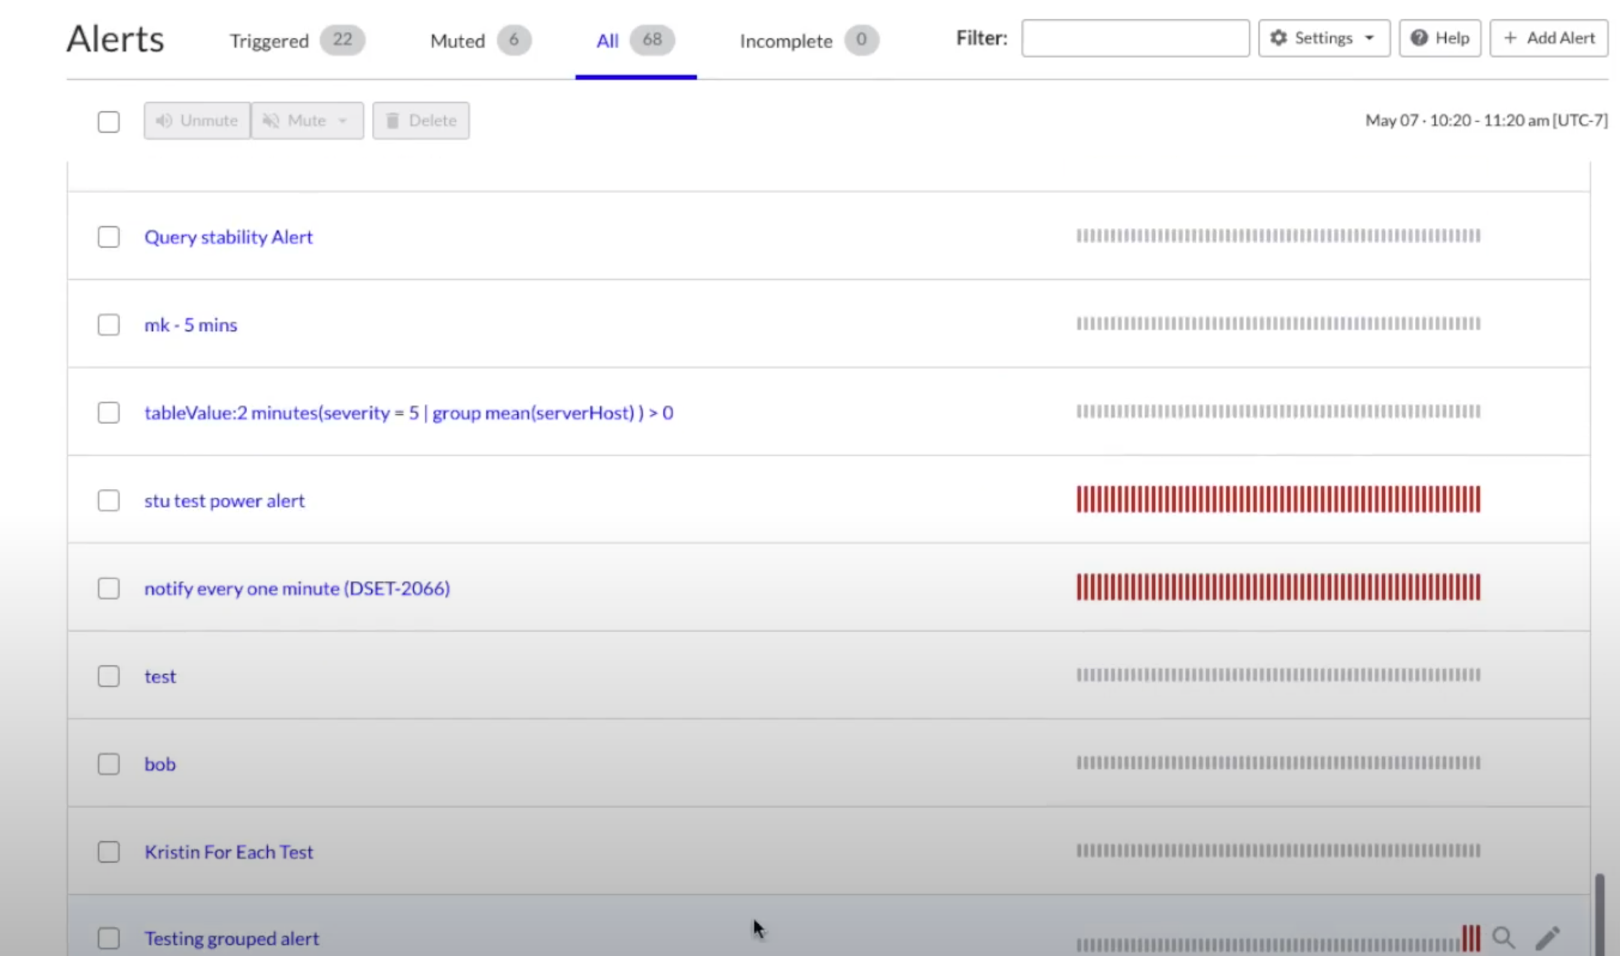Click the gray timeline for Kristin For Each Test

1278,850
